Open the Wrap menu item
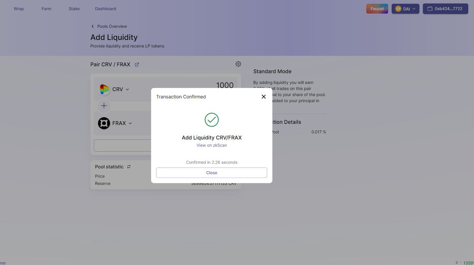Screen dimensions: 474x265 pos(19,9)
